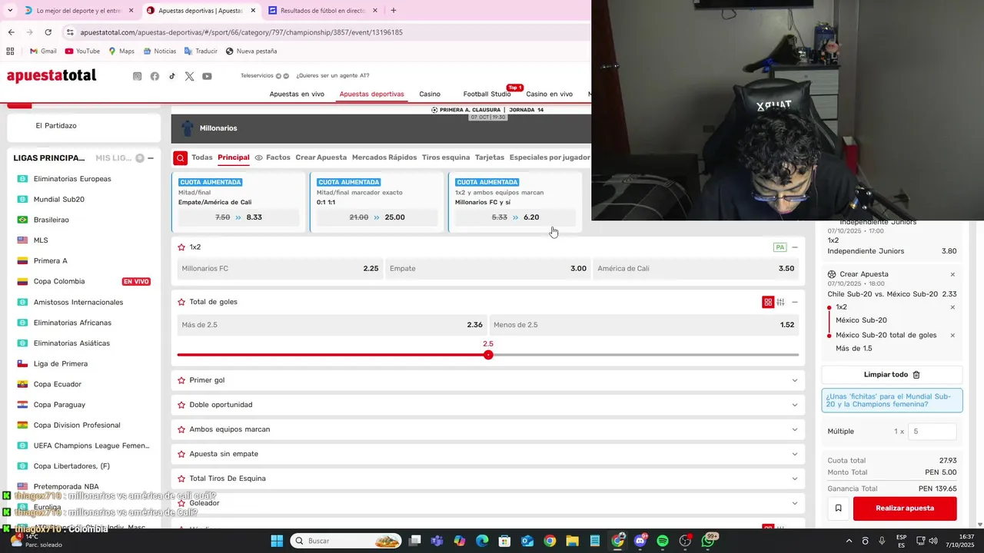The width and height of the screenshot is (984, 553).
Task: Open WhatsApp from taskbar
Action: (708, 541)
